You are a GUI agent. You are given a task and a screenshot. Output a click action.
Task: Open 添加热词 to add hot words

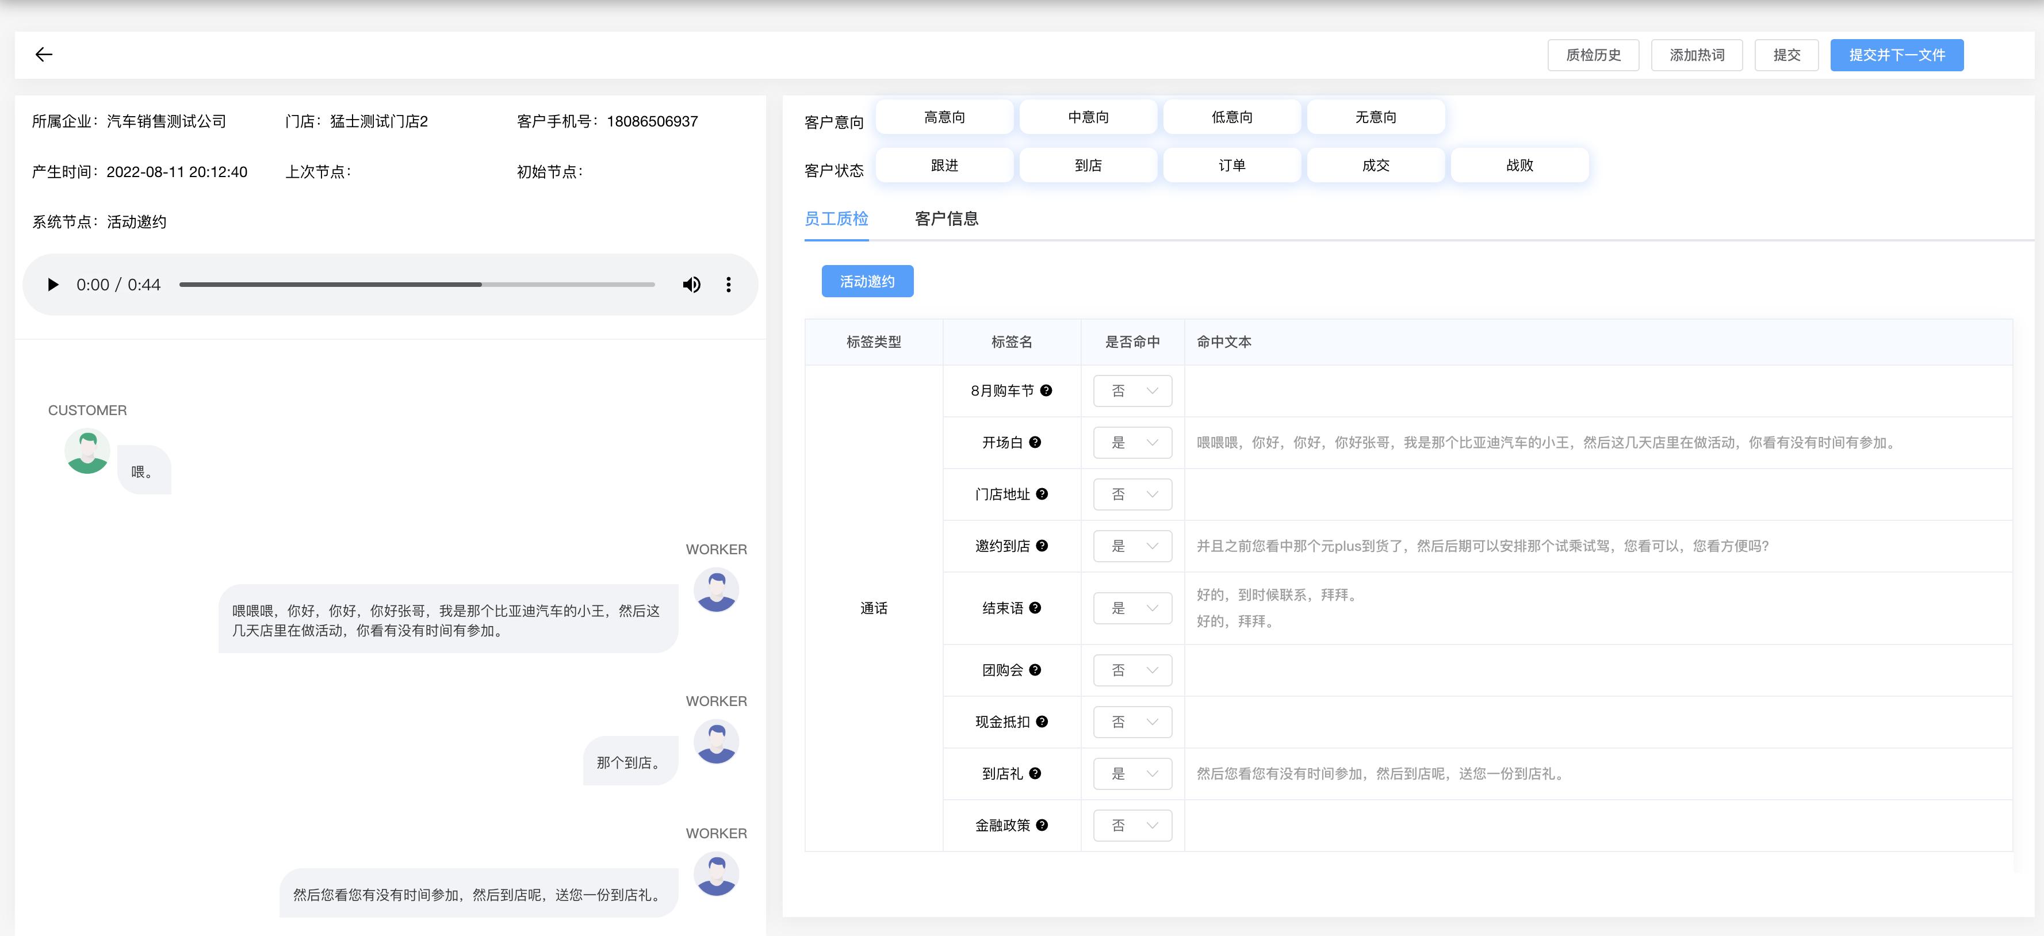[1697, 55]
